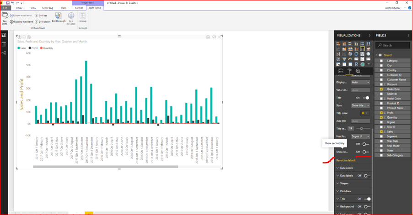Check the Discount field checkbox
Viewport: 413px width, 215px height.
click(381, 84)
